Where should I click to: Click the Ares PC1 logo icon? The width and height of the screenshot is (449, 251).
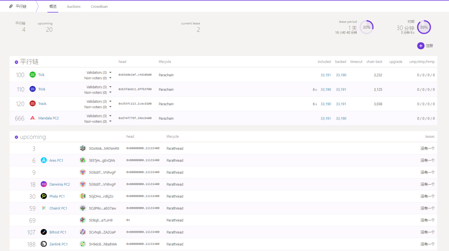pos(44,160)
